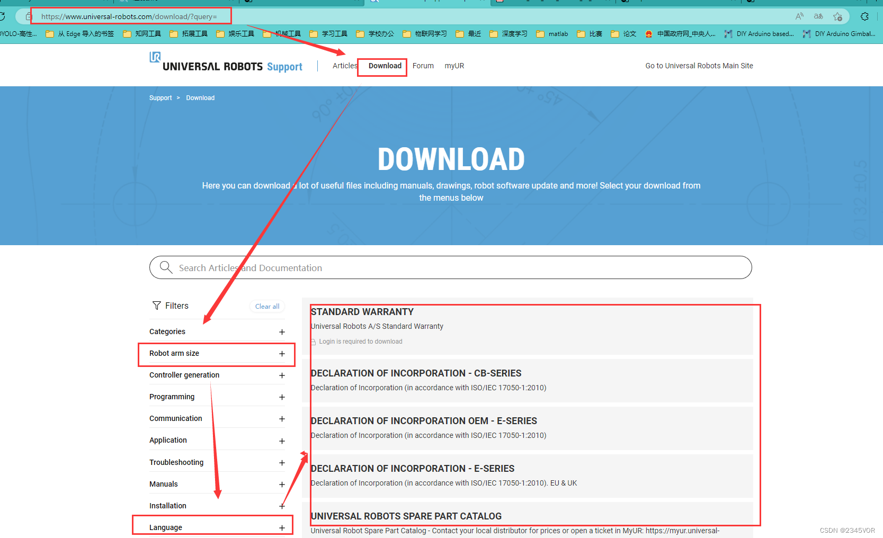Click the Search Articles and Documentation field
Viewport: 883px width, 538px height.
[451, 267]
